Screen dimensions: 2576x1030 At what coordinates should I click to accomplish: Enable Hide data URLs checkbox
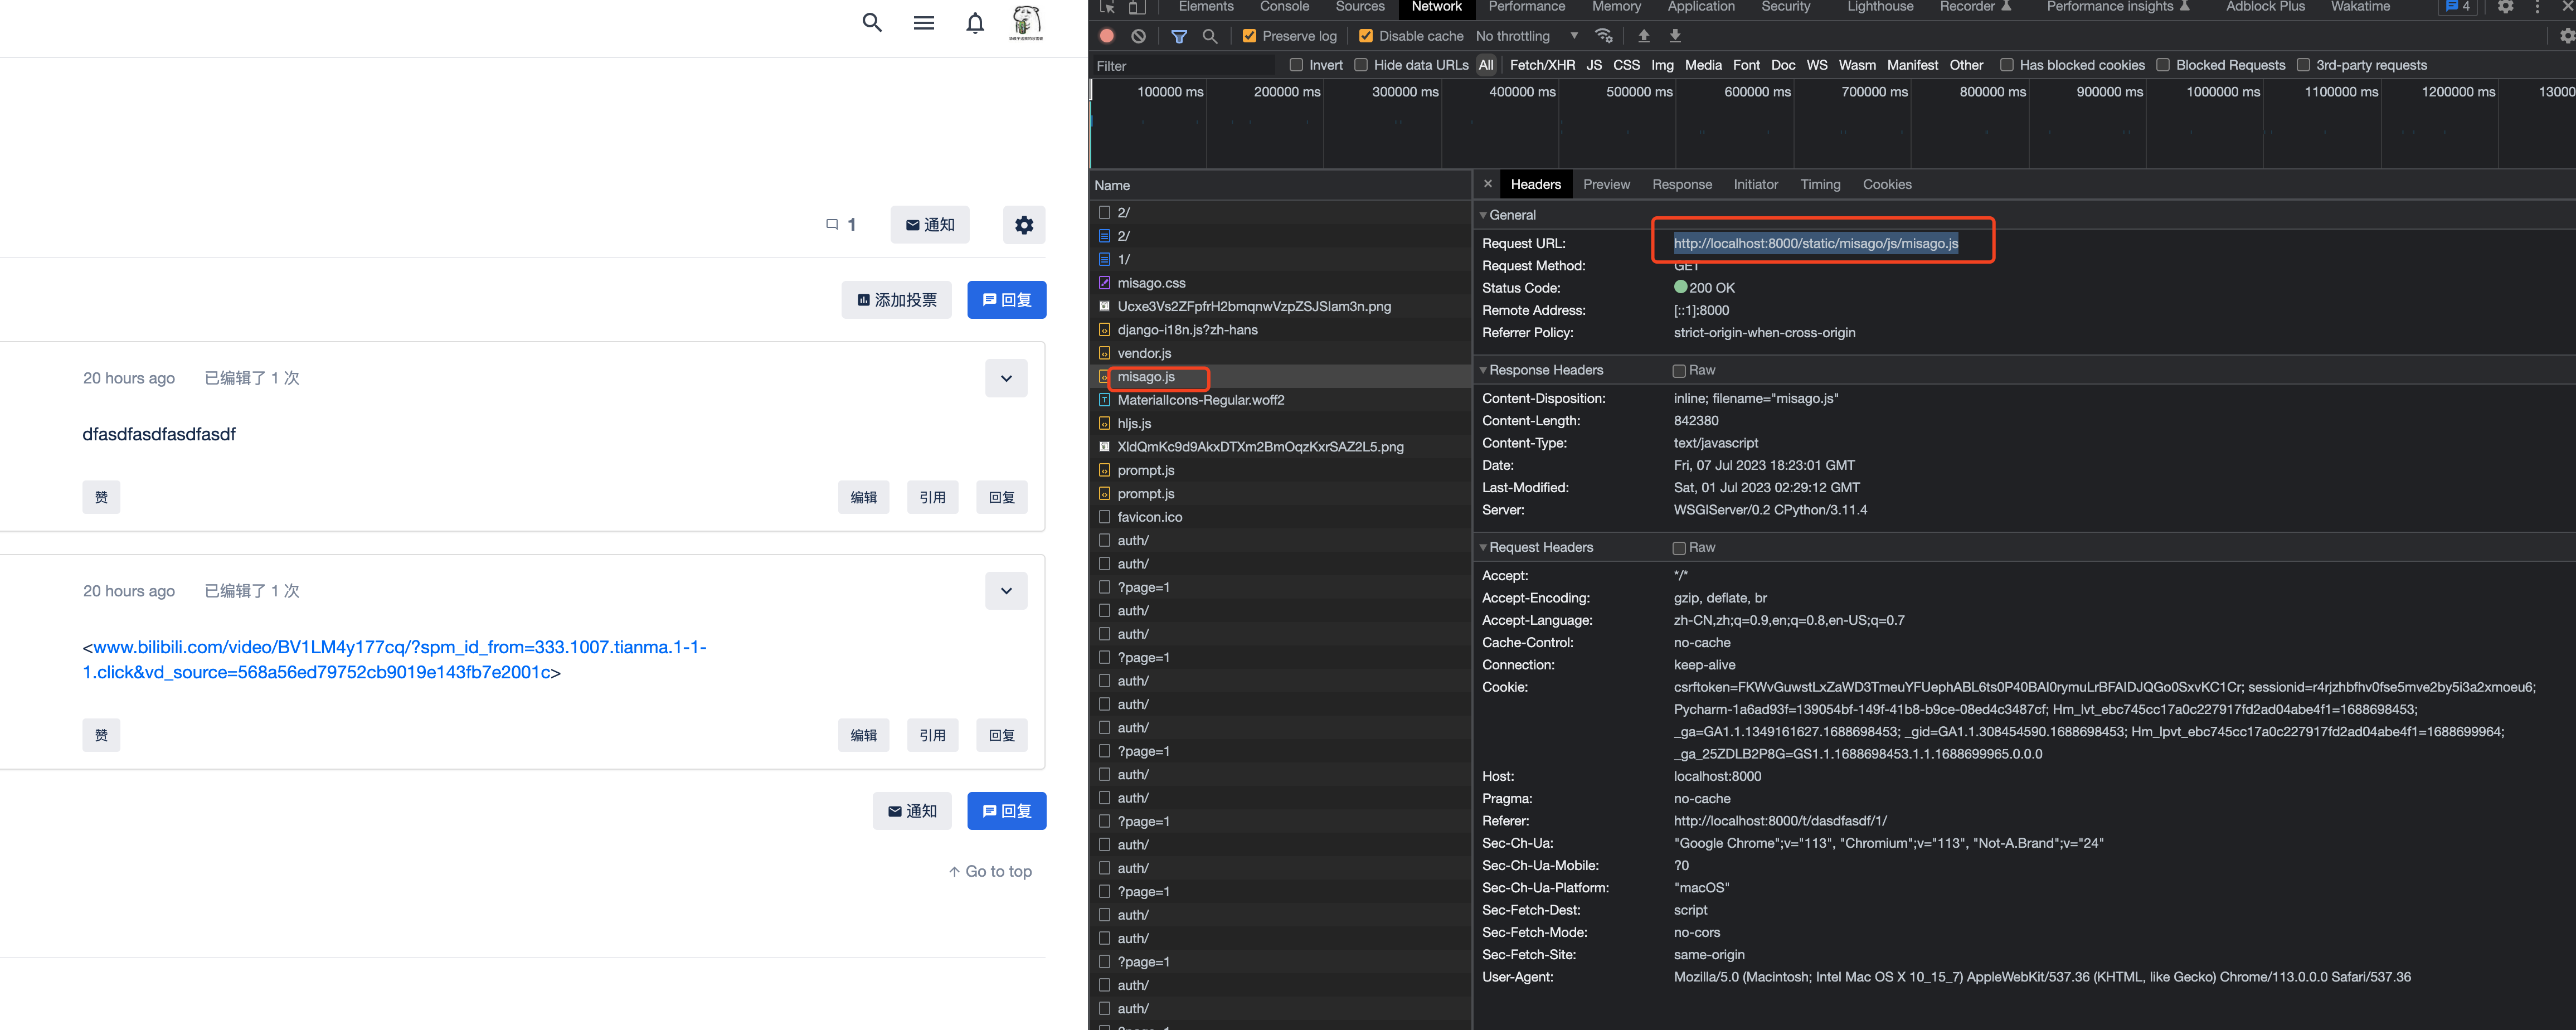1361,65
